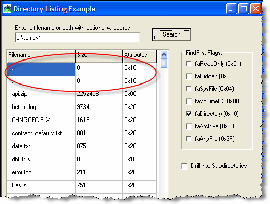Click size value 2252408

[x=88, y=94]
